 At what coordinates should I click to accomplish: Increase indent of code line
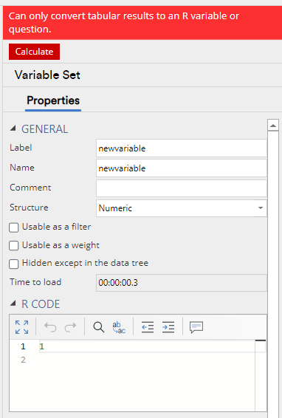[x=168, y=327]
